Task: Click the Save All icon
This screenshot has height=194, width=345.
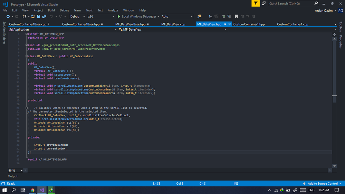Action: tap(44, 17)
